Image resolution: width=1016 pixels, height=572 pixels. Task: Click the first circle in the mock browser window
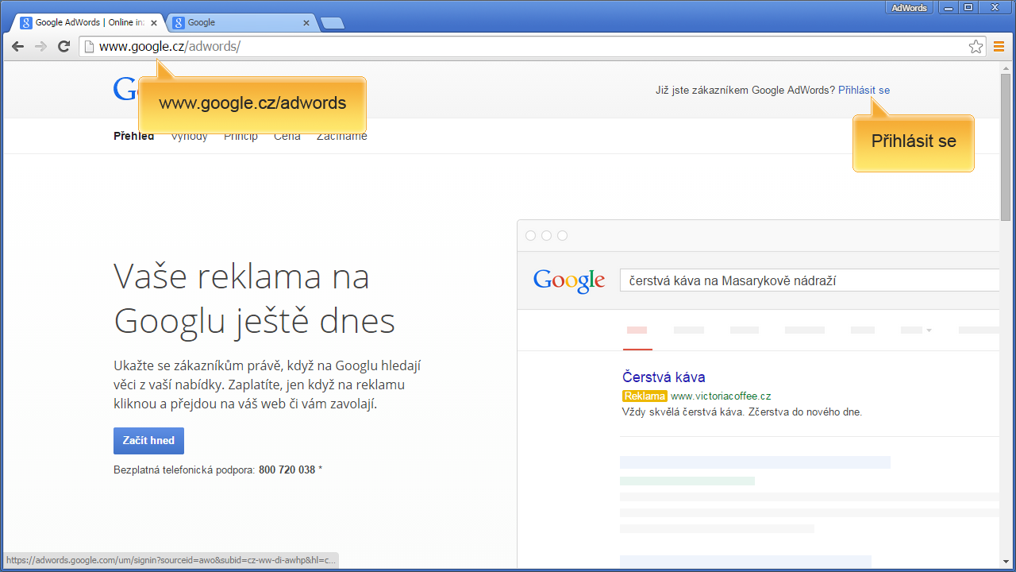531,236
